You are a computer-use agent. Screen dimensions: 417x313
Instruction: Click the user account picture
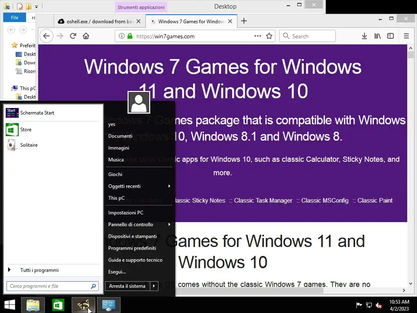[x=139, y=102]
